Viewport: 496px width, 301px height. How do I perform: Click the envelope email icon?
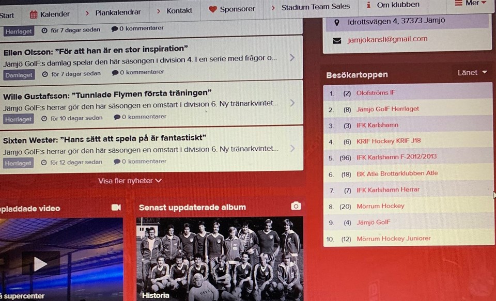point(337,41)
